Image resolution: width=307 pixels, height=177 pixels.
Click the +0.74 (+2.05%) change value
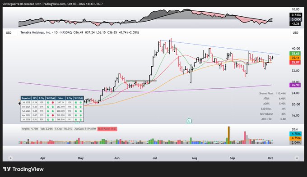point(129,32)
